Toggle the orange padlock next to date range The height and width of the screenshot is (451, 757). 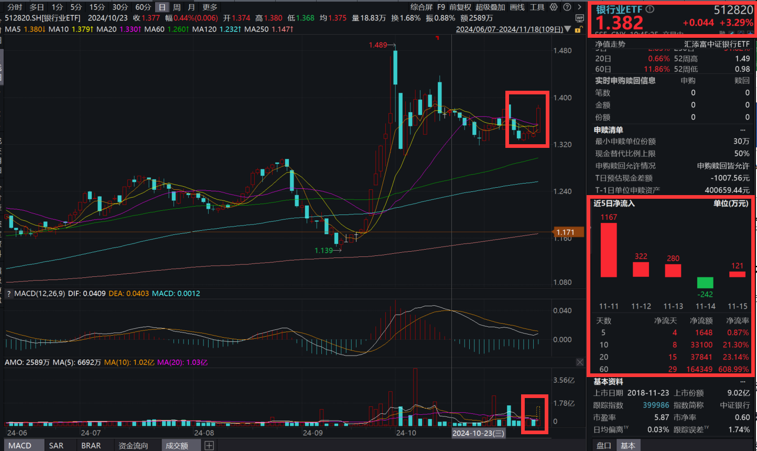578,29
